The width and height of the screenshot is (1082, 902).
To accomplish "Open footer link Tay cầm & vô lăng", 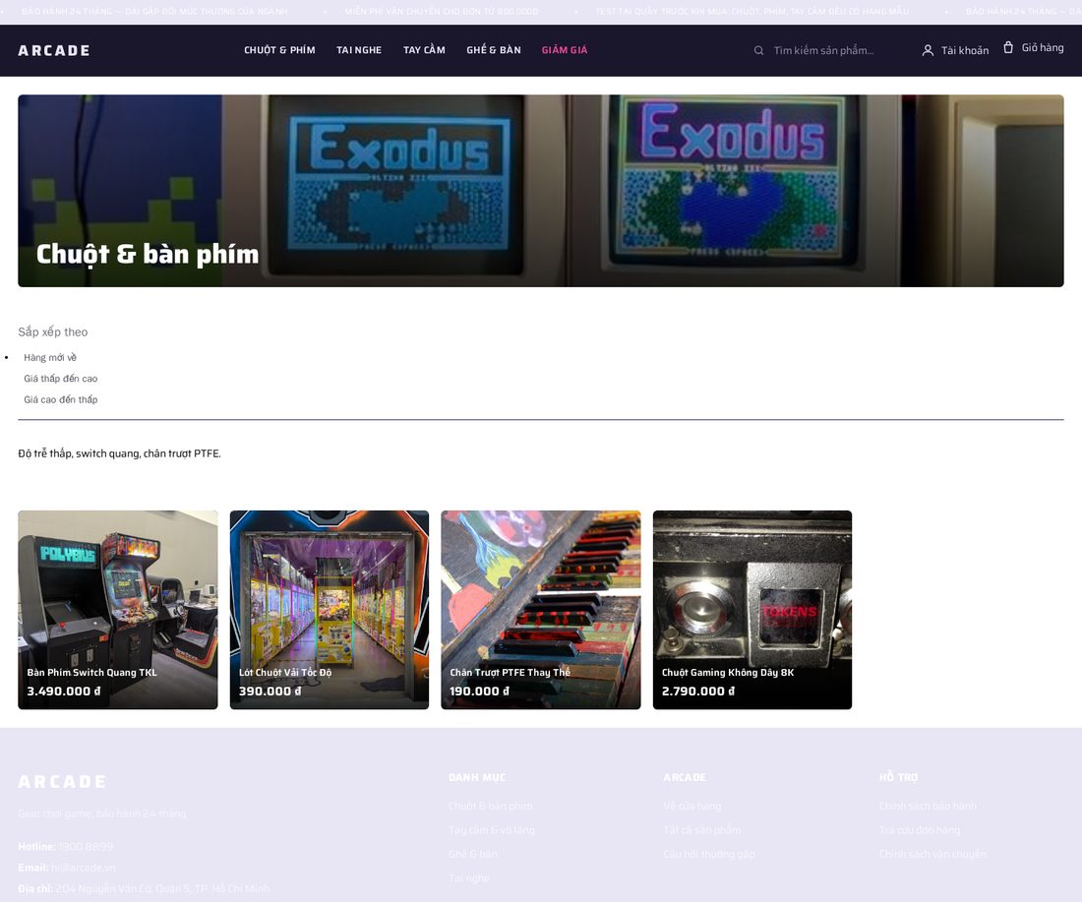I will coord(491,830).
